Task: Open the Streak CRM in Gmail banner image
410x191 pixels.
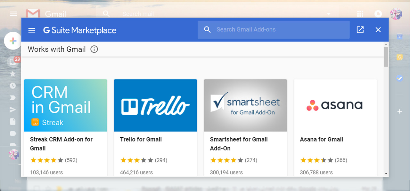Action: point(66,105)
